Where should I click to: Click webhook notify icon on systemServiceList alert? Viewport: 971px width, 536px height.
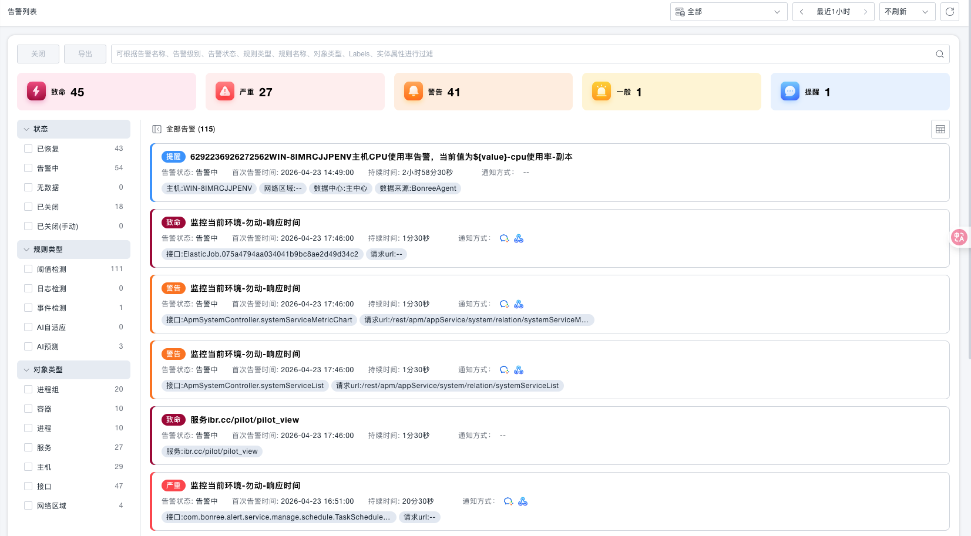[519, 370]
